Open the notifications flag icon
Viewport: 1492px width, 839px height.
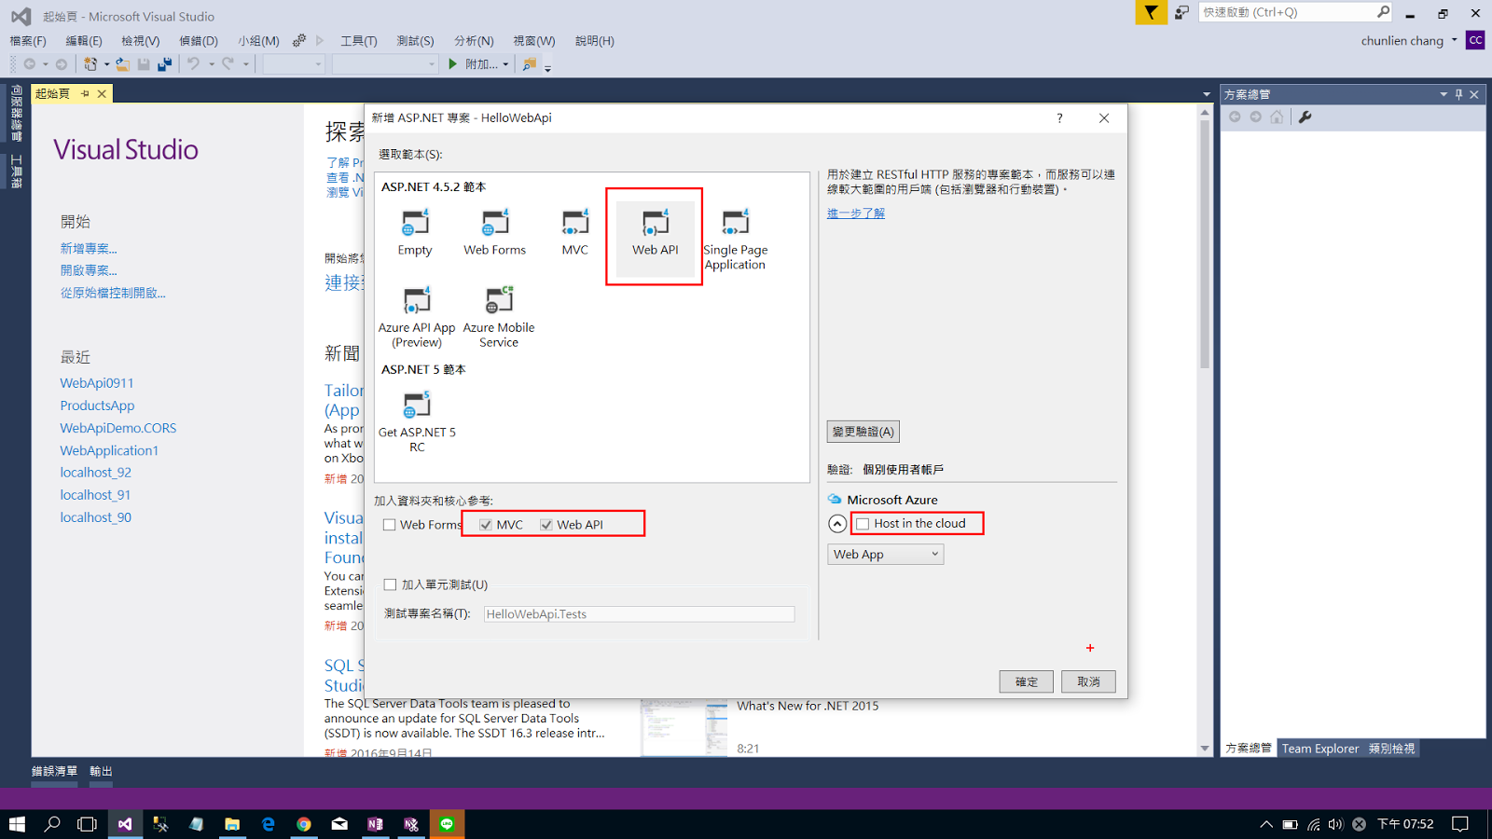(1152, 12)
